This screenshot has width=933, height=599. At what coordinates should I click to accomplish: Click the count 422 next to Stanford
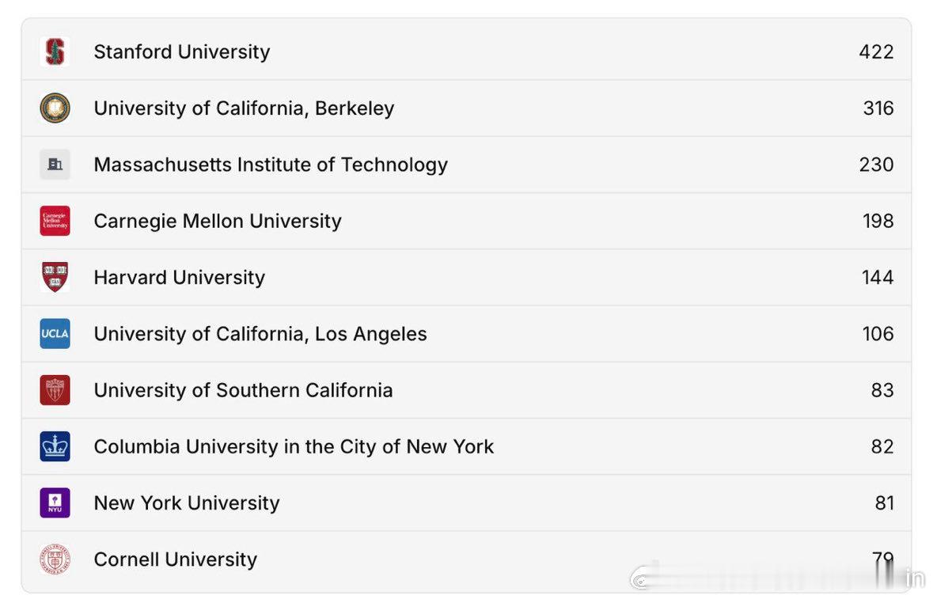(x=877, y=51)
